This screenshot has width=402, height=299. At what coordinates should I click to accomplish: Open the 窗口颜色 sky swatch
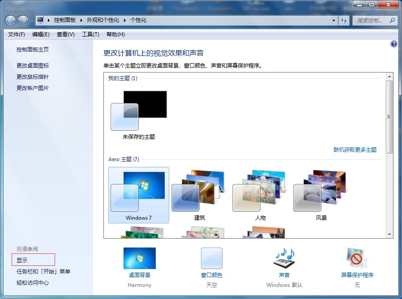click(x=211, y=259)
